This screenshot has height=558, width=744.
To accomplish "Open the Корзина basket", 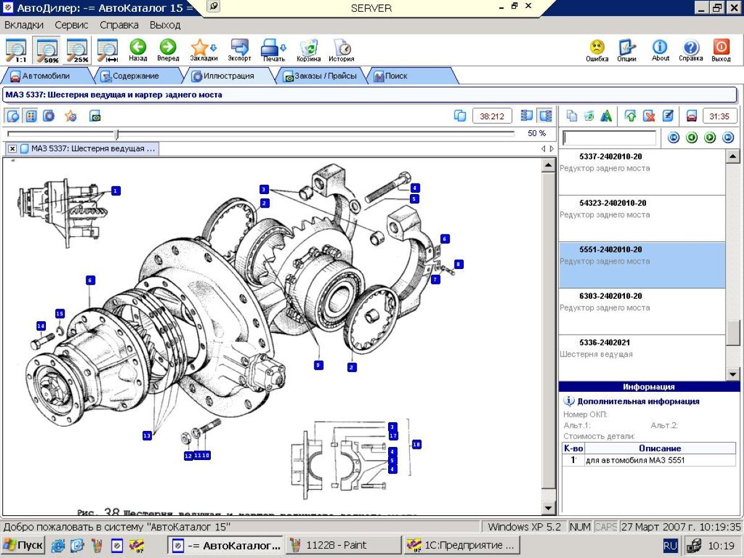I will point(309,50).
